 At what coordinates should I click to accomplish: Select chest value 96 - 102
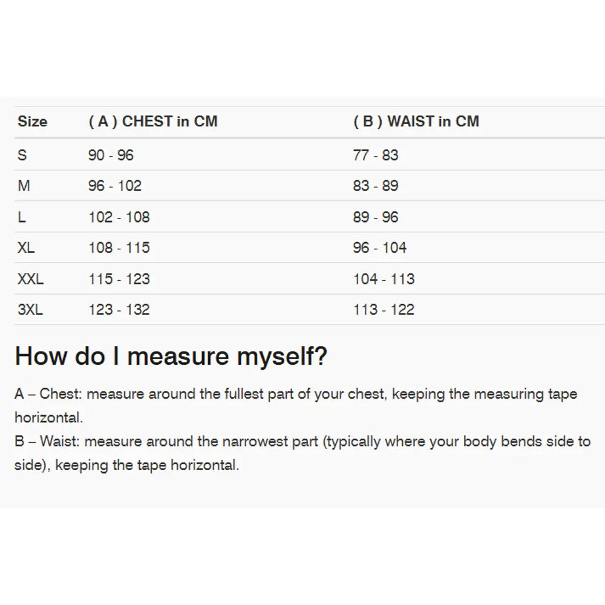click(115, 186)
